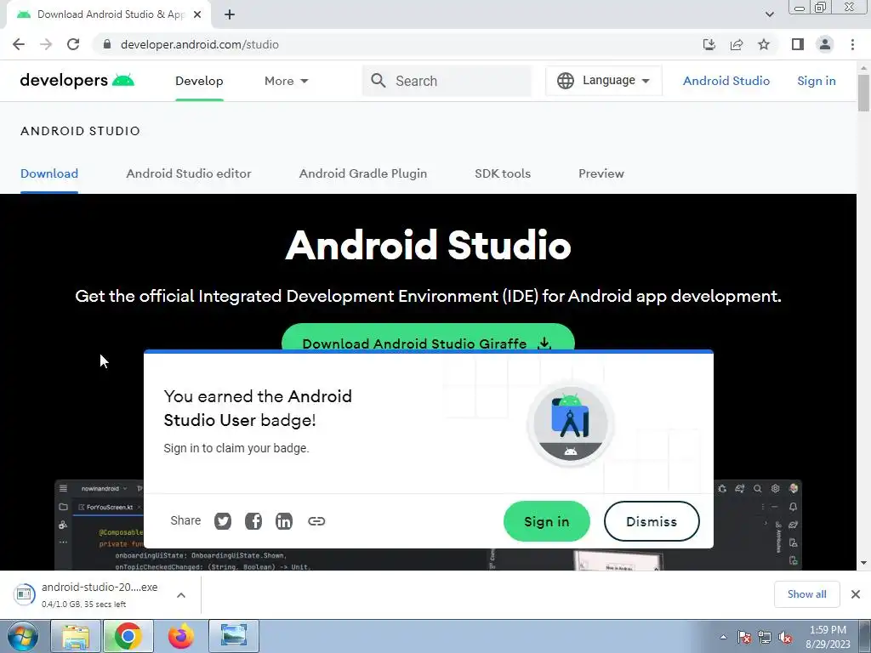The image size is (871, 653).
Task: Close the Download Android Studio tab
Action: tap(197, 14)
